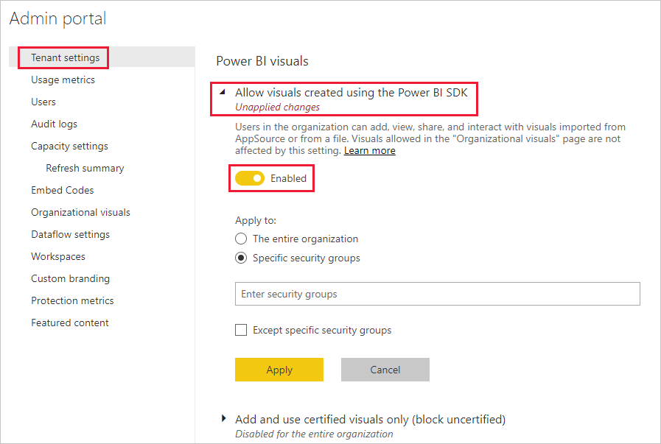Image resolution: width=661 pixels, height=444 pixels.
Task: Cancel the unapplied changes
Action: coord(385,370)
